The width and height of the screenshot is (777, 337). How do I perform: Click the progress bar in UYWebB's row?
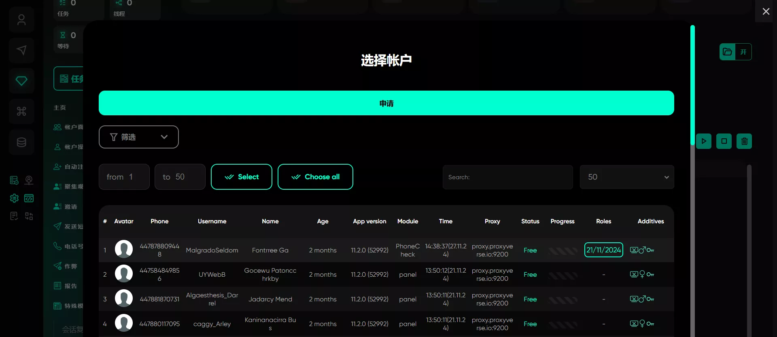[x=563, y=276]
